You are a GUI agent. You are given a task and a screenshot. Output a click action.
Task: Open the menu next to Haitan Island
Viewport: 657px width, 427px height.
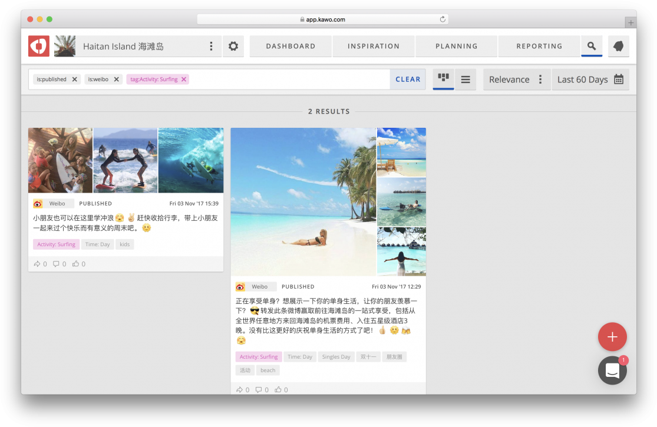pyautogui.click(x=211, y=46)
